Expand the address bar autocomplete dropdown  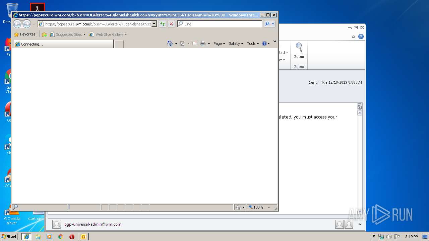coord(154,24)
